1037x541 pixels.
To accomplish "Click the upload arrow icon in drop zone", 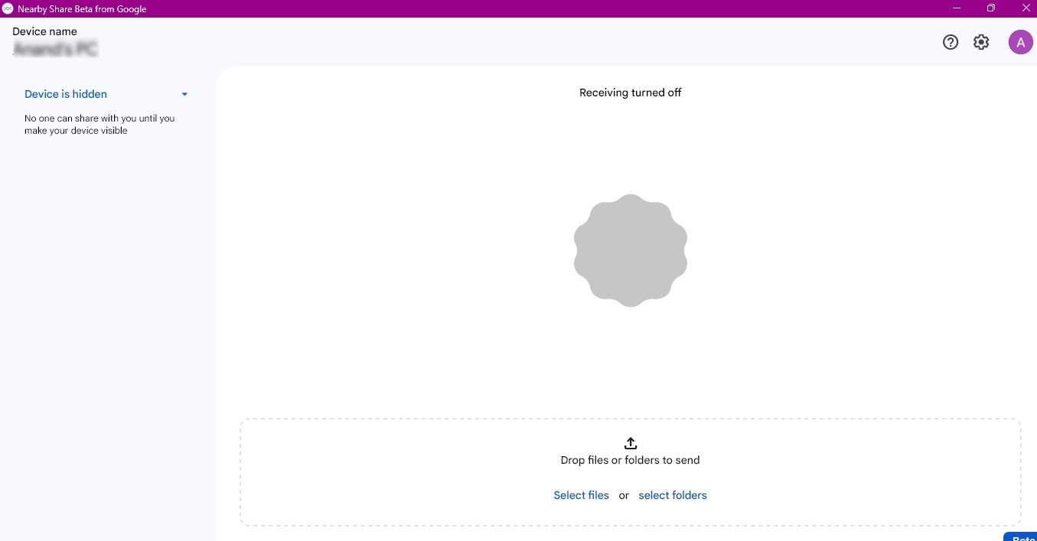I will [631, 443].
